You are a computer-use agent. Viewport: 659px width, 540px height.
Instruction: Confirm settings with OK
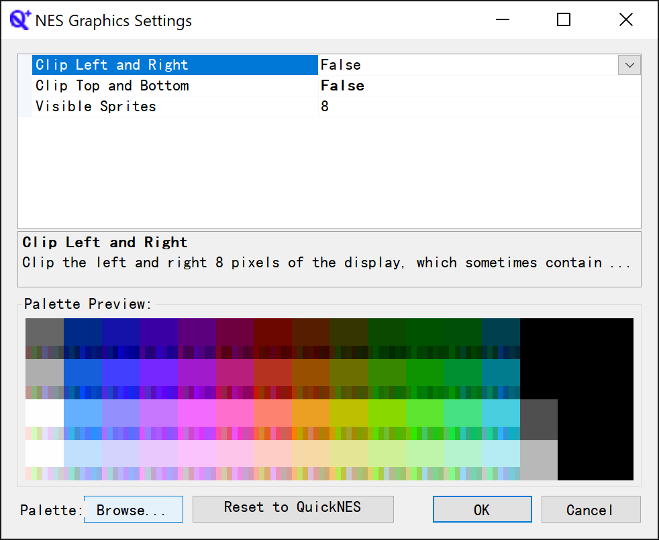483,509
